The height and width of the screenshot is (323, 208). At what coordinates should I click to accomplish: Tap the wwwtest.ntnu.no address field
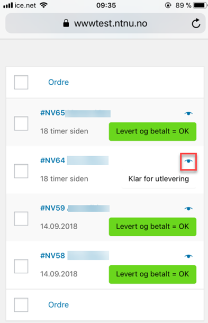pos(105,23)
